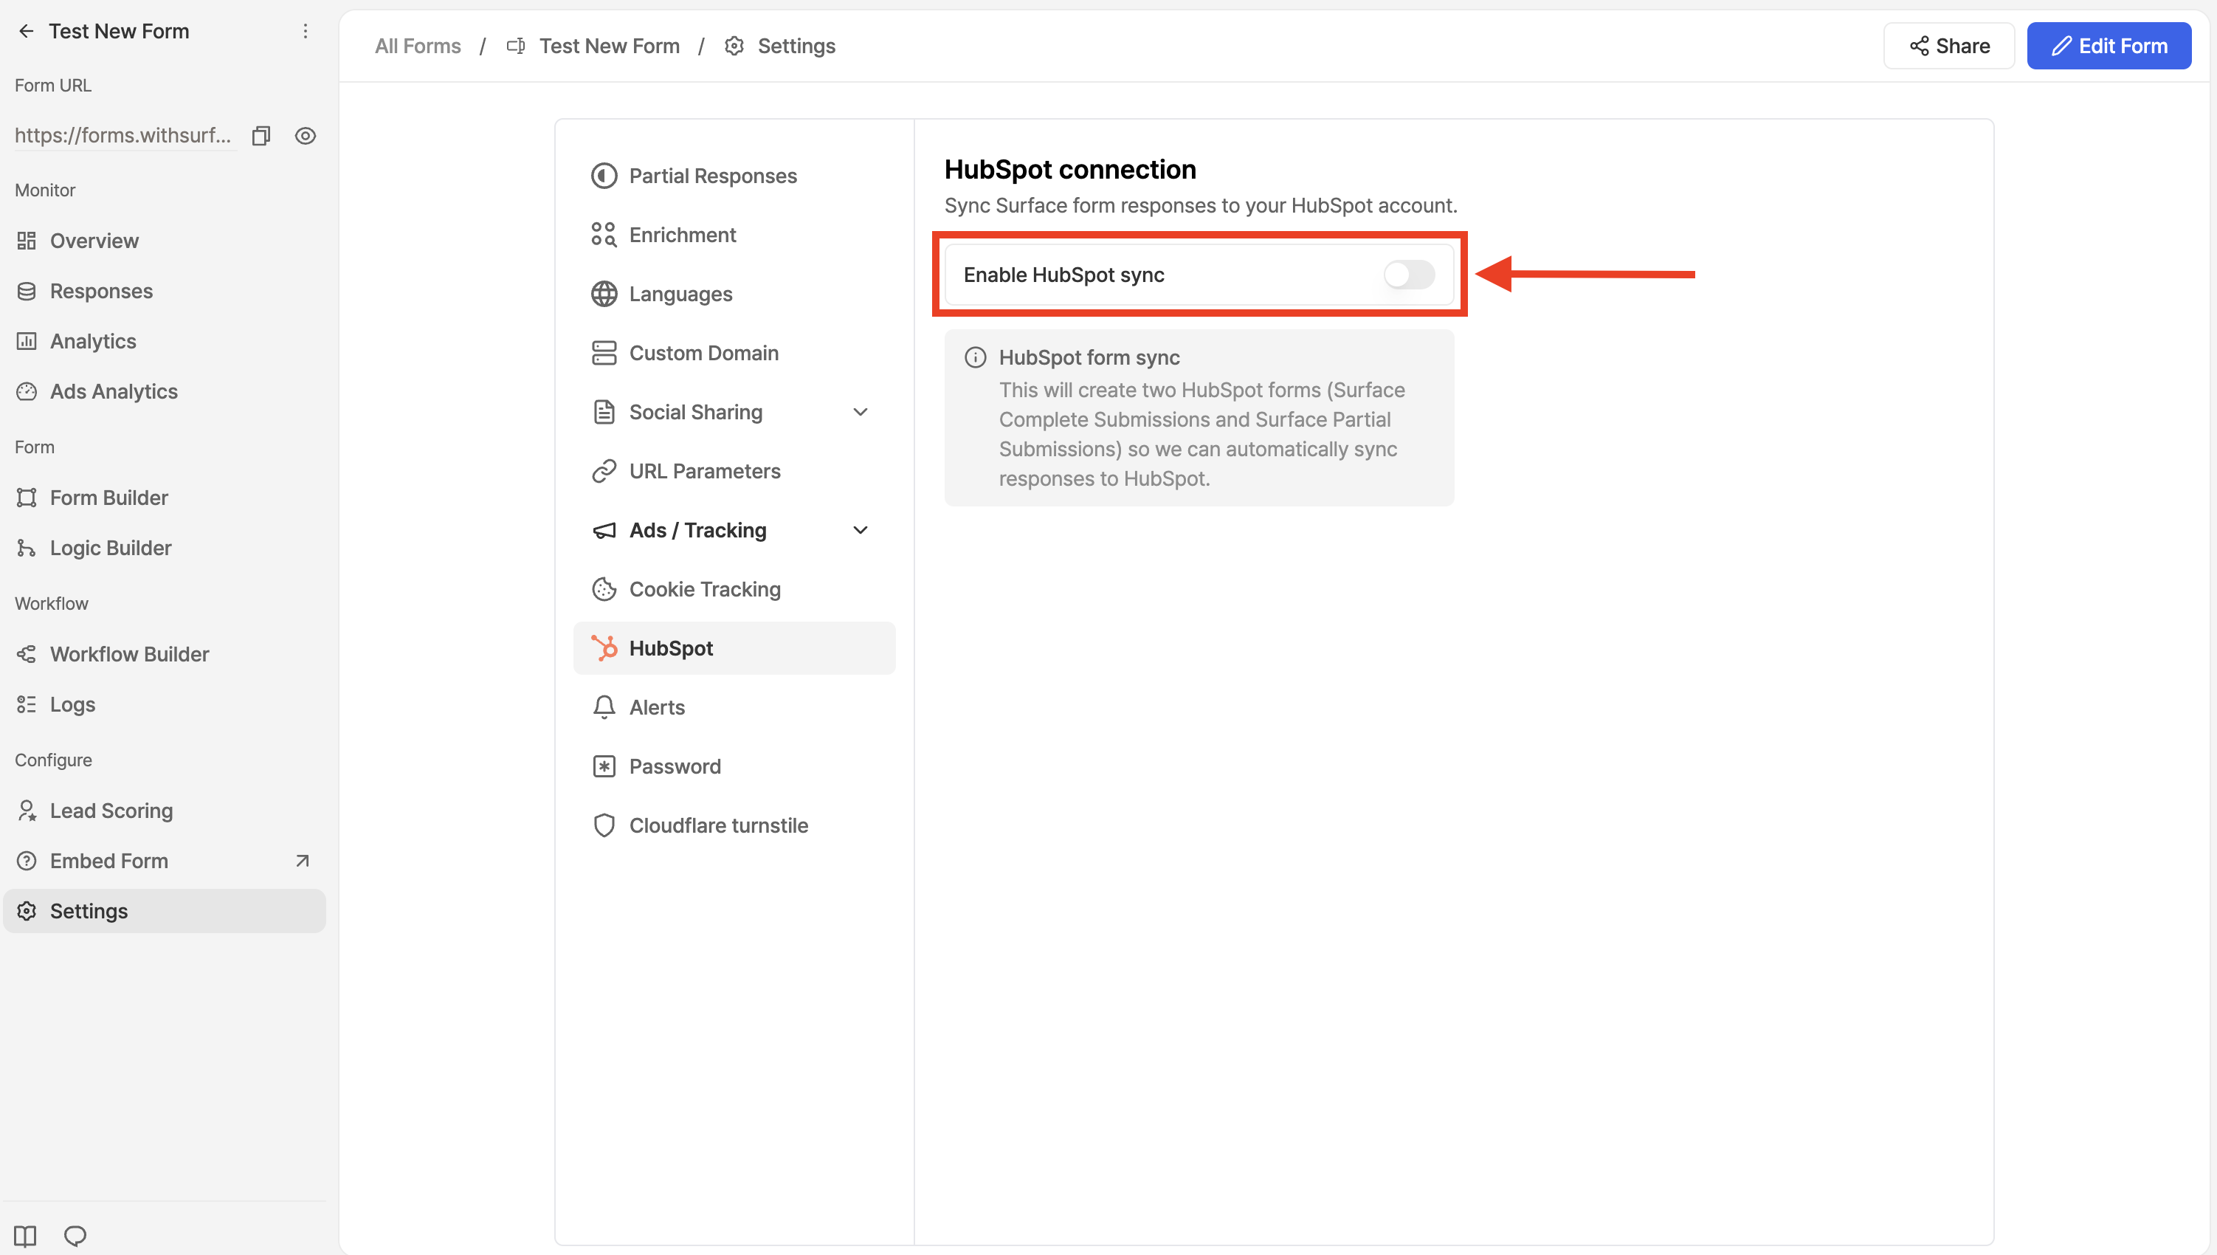Image resolution: width=2217 pixels, height=1255 pixels.
Task: Open Lead Scoring configuration
Action: click(x=111, y=811)
